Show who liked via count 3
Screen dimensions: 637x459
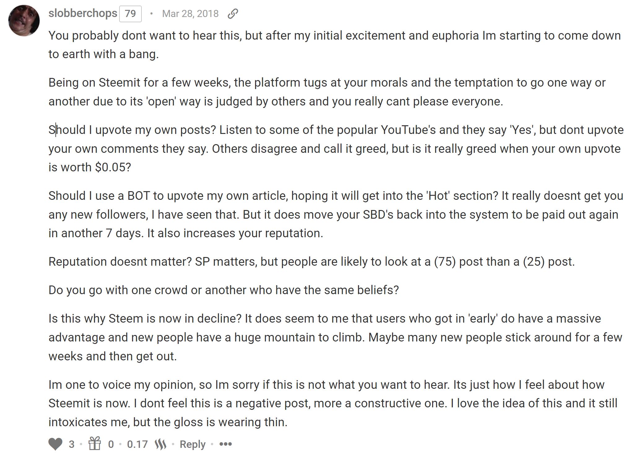71,444
